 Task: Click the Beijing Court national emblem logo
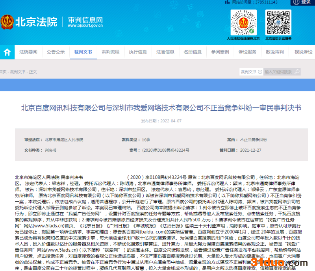[7, 21]
